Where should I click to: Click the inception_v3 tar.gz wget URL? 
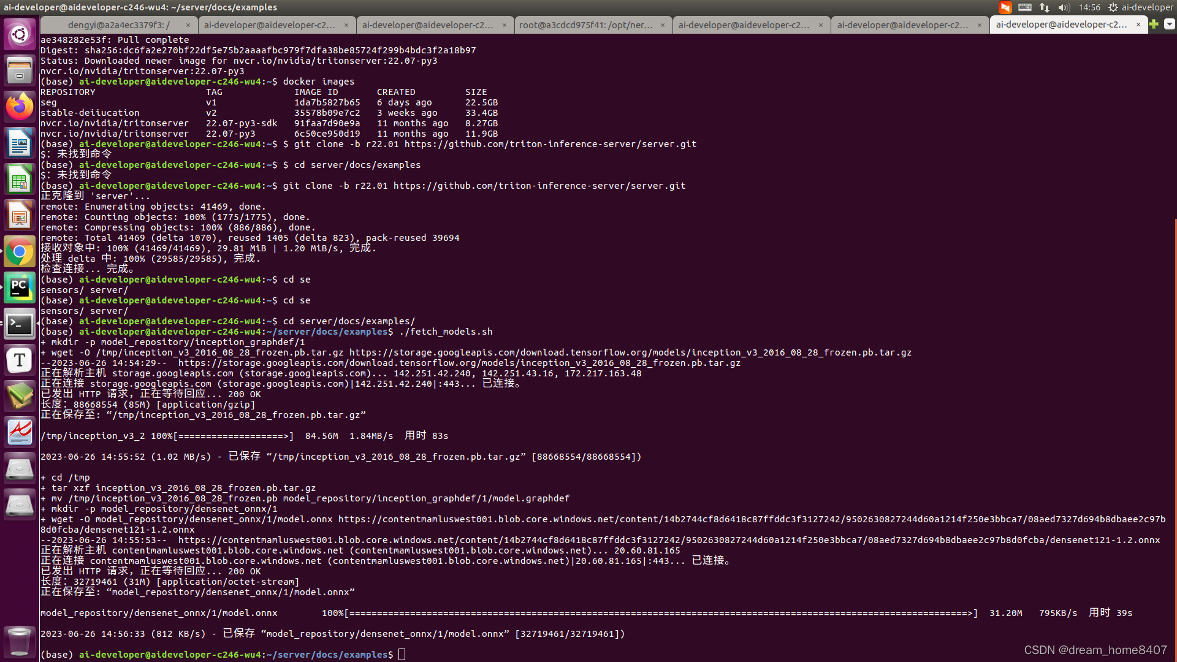(x=630, y=352)
